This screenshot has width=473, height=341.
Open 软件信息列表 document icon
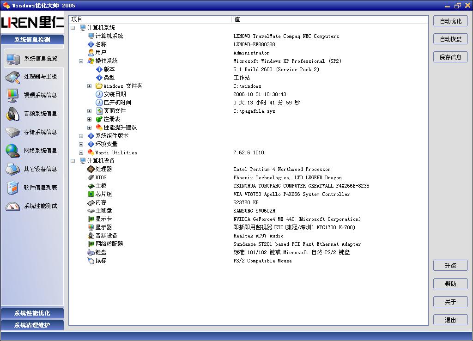12,188
